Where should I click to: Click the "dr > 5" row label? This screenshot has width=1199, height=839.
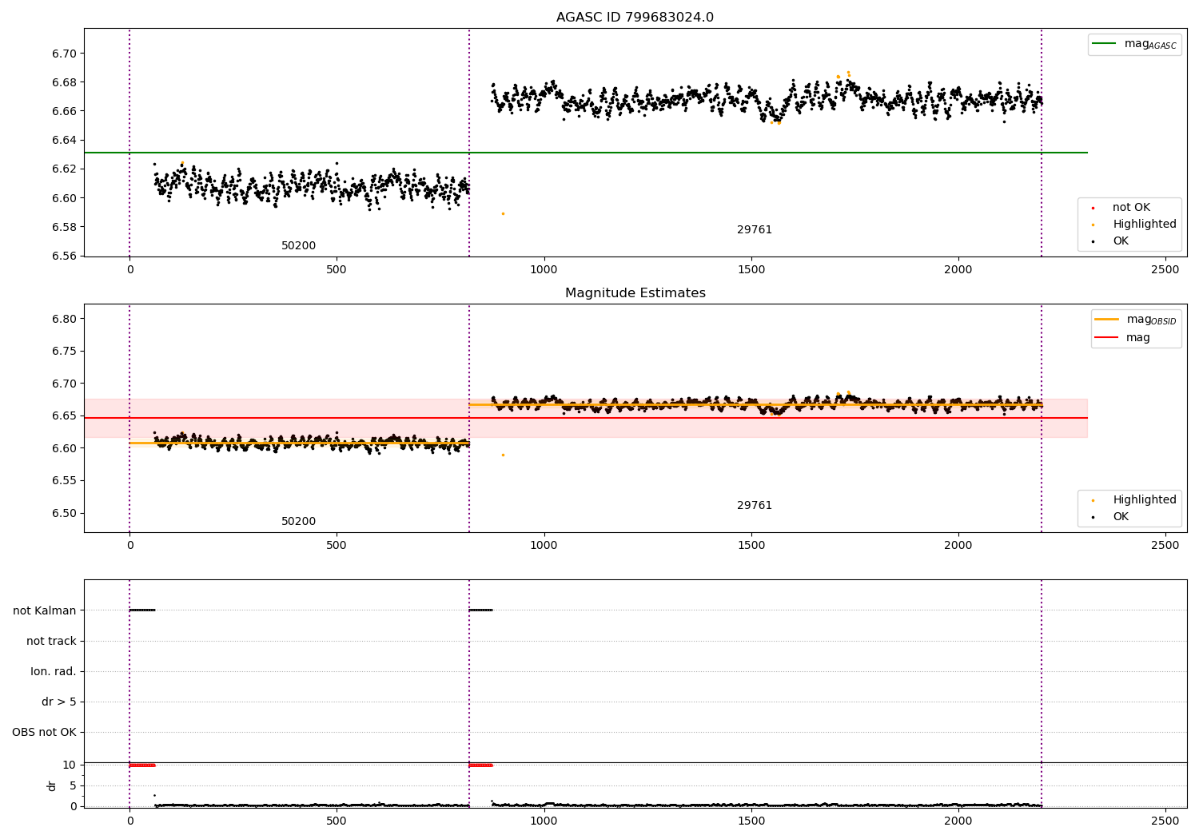(59, 702)
